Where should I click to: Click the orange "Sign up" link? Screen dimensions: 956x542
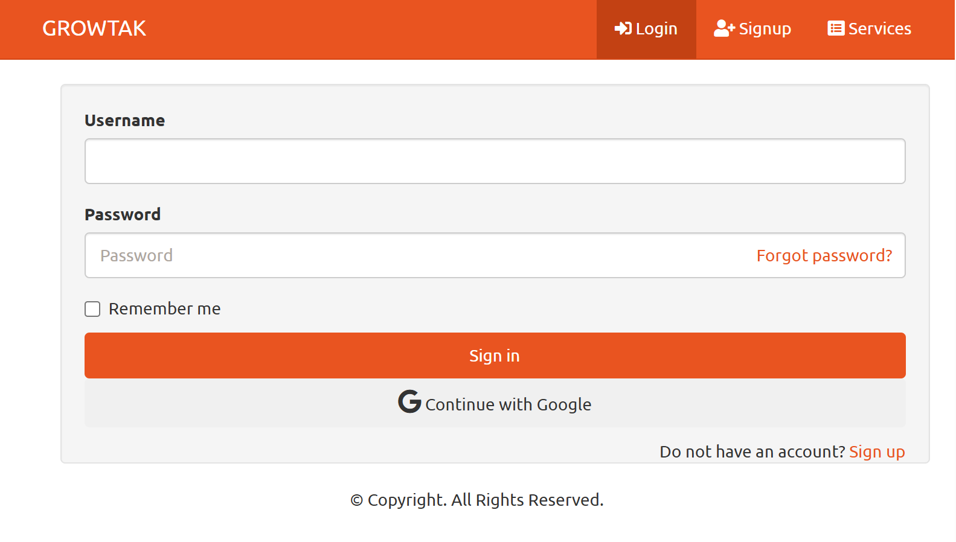click(877, 451)
